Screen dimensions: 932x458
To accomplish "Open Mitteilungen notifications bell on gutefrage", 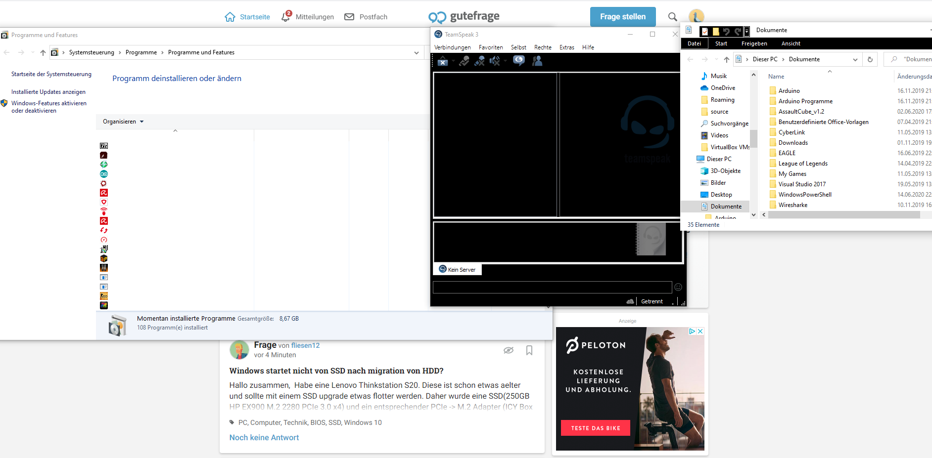I will coord(286,16).
